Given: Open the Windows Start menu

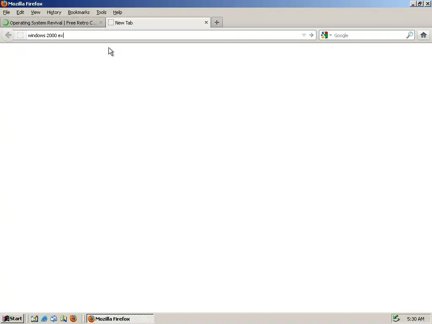Looking at the screenshot, I should pyautogui.click(x=12, y=319).
